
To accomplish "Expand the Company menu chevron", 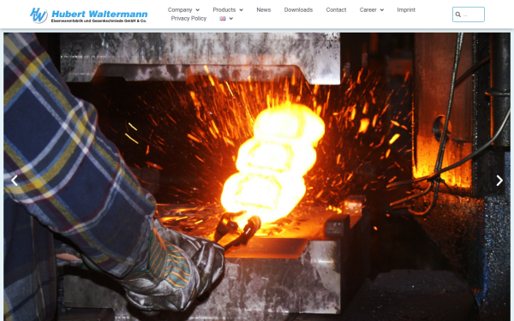I will tap(197, 10).
